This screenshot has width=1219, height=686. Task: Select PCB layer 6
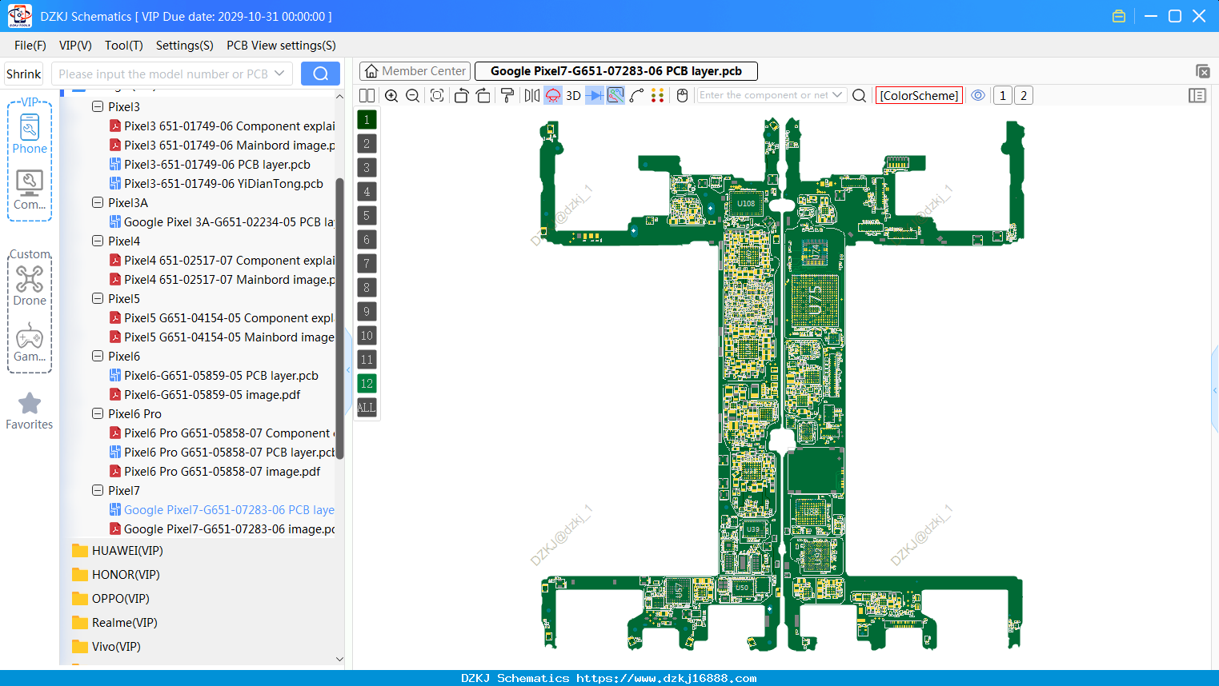(x=367, y=240)
